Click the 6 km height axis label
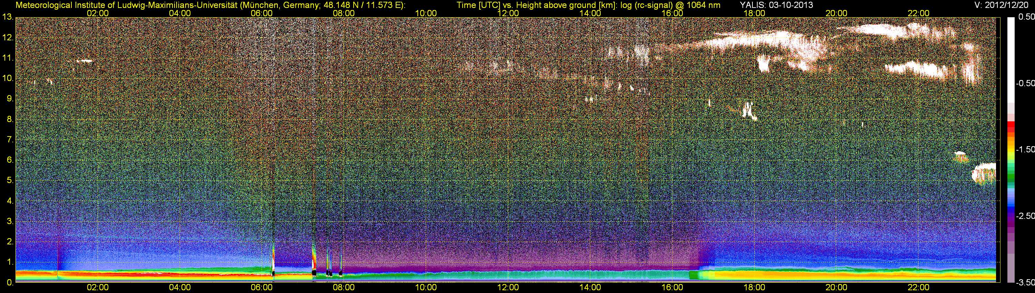 tap(10, 160)
